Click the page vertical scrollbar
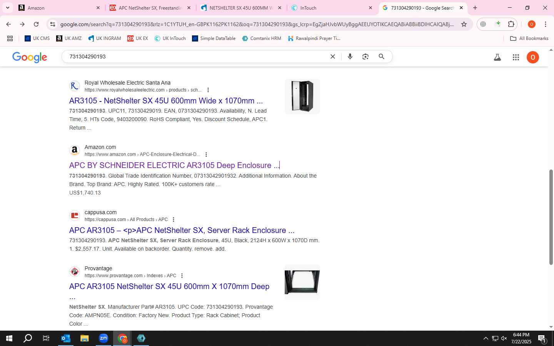 point(551,217)
